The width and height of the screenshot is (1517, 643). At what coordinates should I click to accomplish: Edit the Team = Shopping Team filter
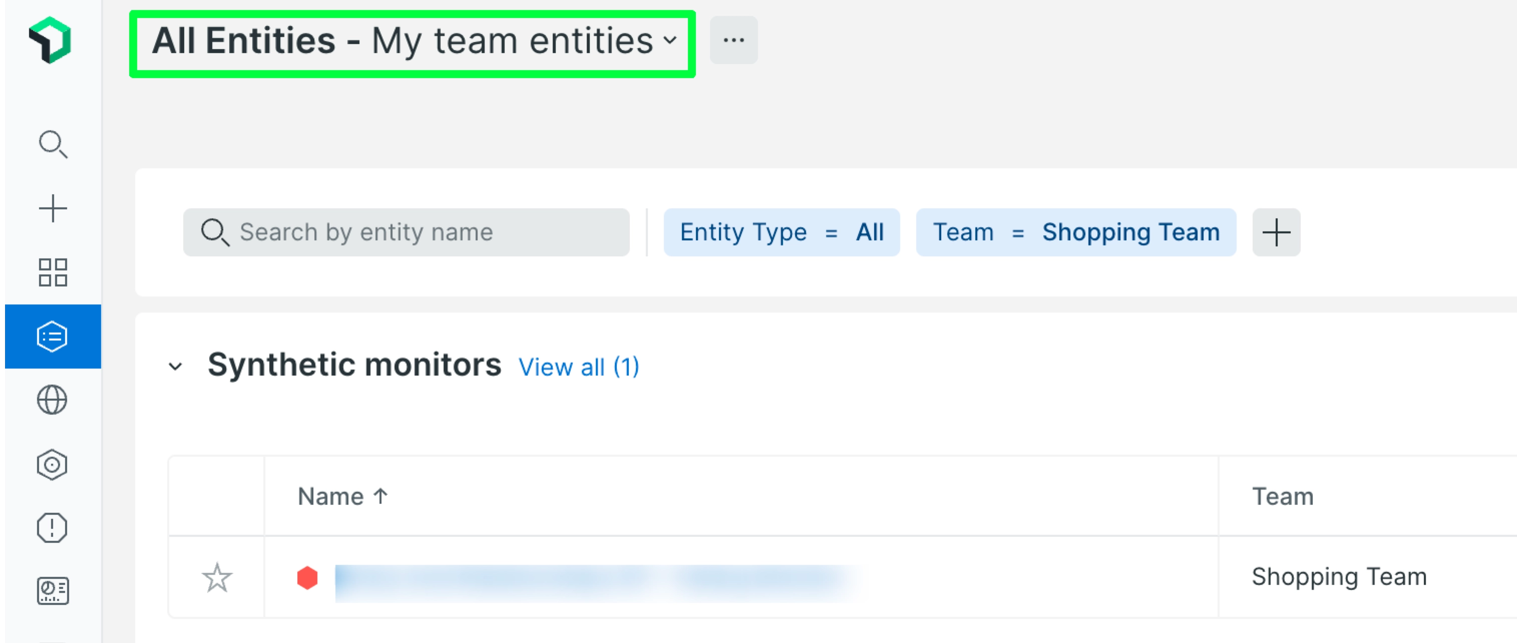[x=1075, y=232]
